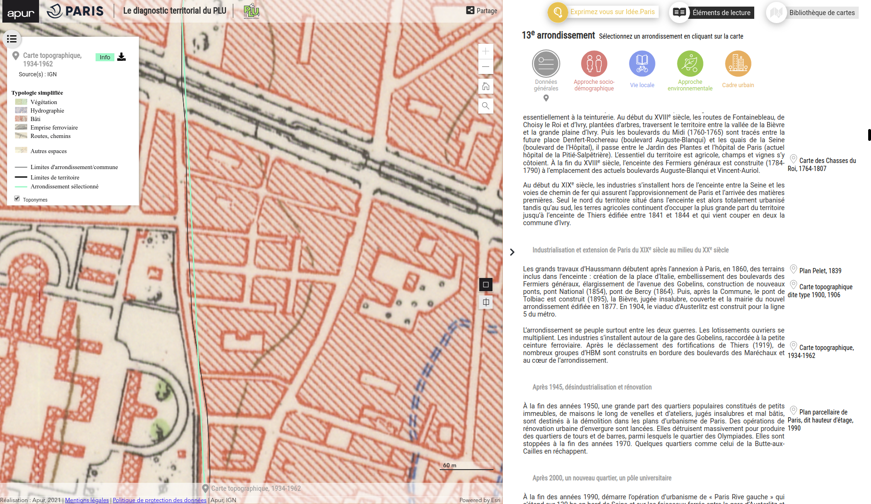871x504 pixels.
Task: Open the Mentions légales link
Action: tap(87, 500)
